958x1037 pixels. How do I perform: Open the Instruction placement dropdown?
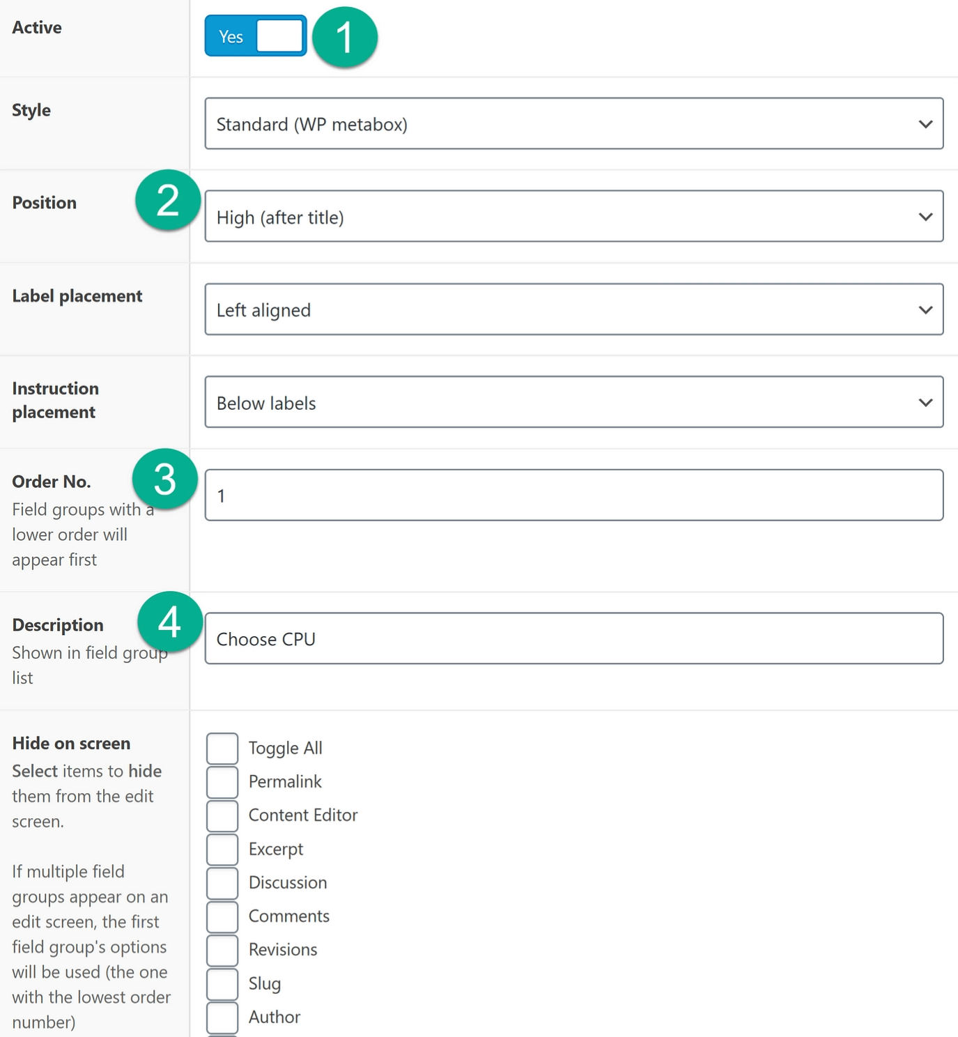[x=573, y=403]
